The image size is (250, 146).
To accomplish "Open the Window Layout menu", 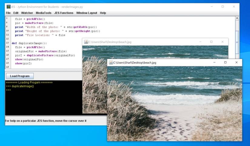I will click(x=87, y=13).
